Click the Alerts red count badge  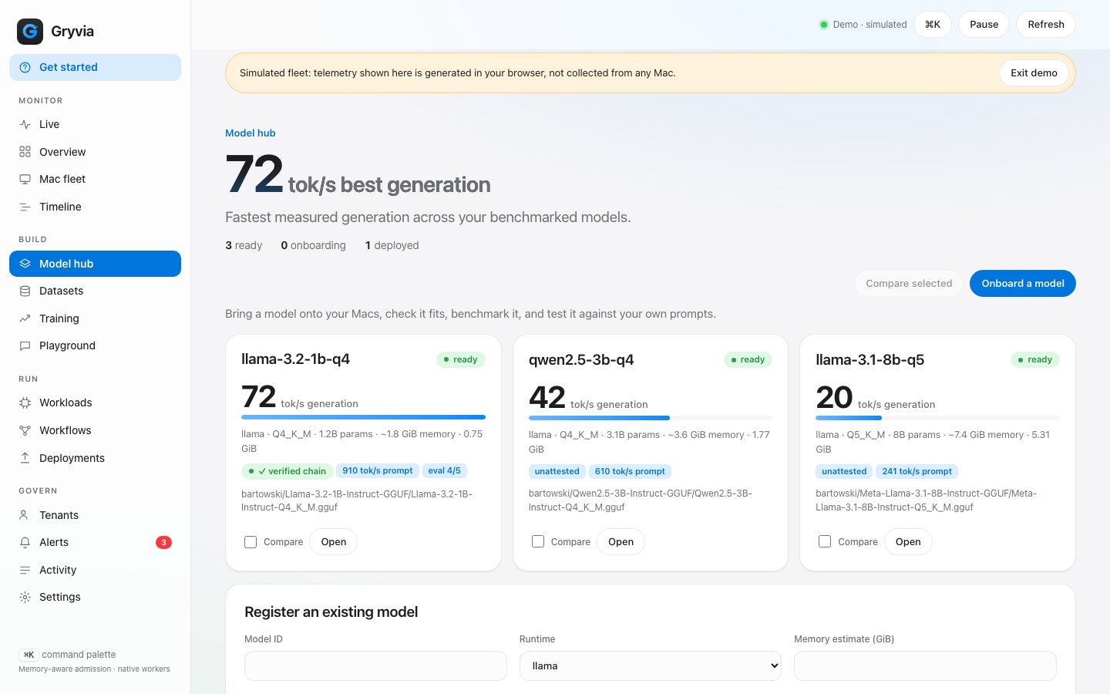click(x=163, y=542)
